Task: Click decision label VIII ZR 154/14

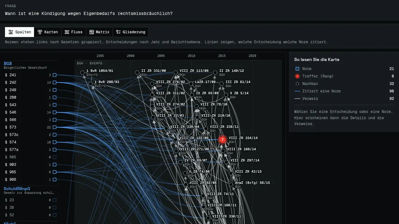Action: (243, 138)
